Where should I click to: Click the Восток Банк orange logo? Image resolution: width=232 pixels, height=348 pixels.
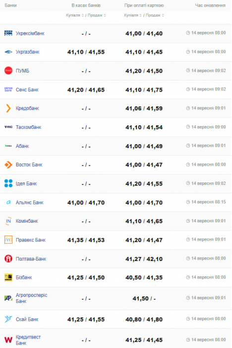click(x=8, y=165)
